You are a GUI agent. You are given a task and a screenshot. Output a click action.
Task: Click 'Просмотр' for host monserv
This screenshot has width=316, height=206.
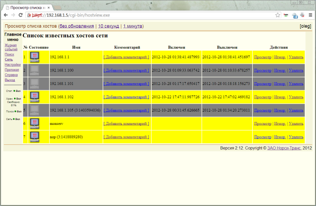263,123
